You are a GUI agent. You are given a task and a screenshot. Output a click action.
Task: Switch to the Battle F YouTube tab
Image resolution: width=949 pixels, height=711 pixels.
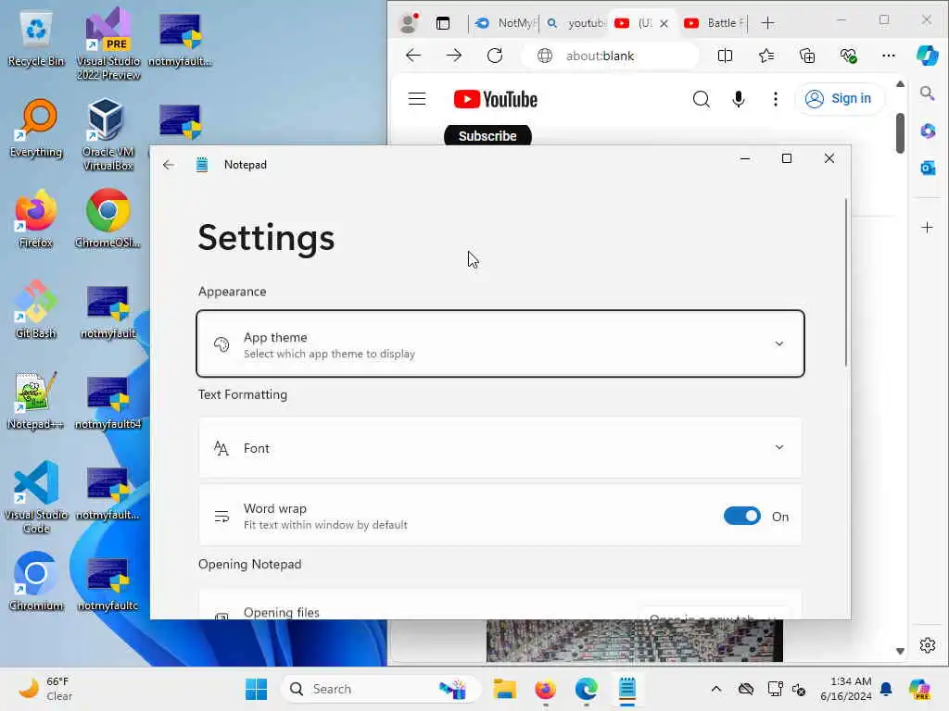[715, 23]
